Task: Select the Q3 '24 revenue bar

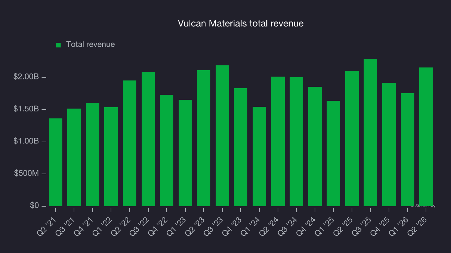Action: click(x=296, y=142)
